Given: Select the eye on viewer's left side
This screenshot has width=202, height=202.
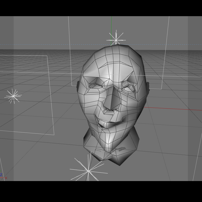Looking at the screenshot, I should click(x=96, y=85).
